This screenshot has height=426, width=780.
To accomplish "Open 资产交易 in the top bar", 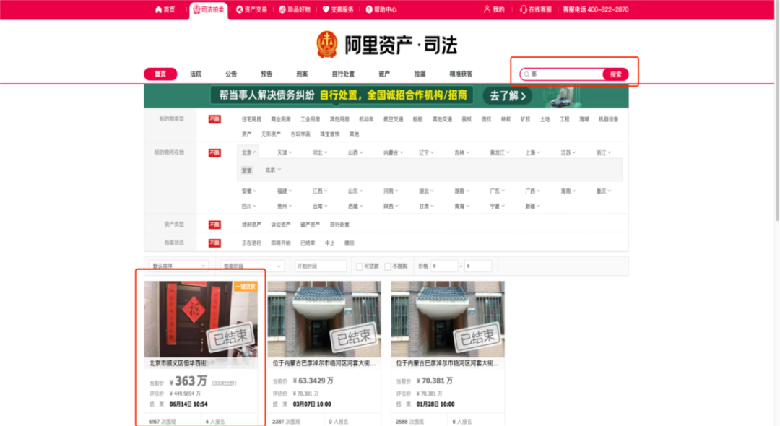I will tap(252, 9).
